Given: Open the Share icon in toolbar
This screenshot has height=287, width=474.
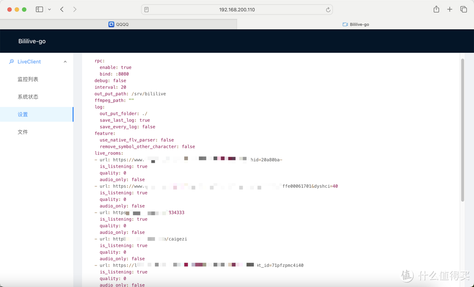Looking at the screenshot, I should click(436, 9).
